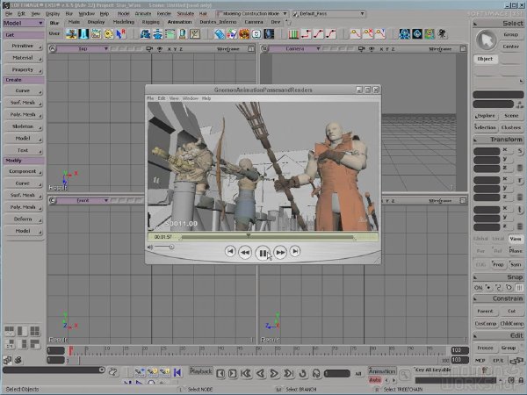Open the Component submenu under Modify
Image resolution: width=527 pixels, height=395 pixels.
(23, 172)
